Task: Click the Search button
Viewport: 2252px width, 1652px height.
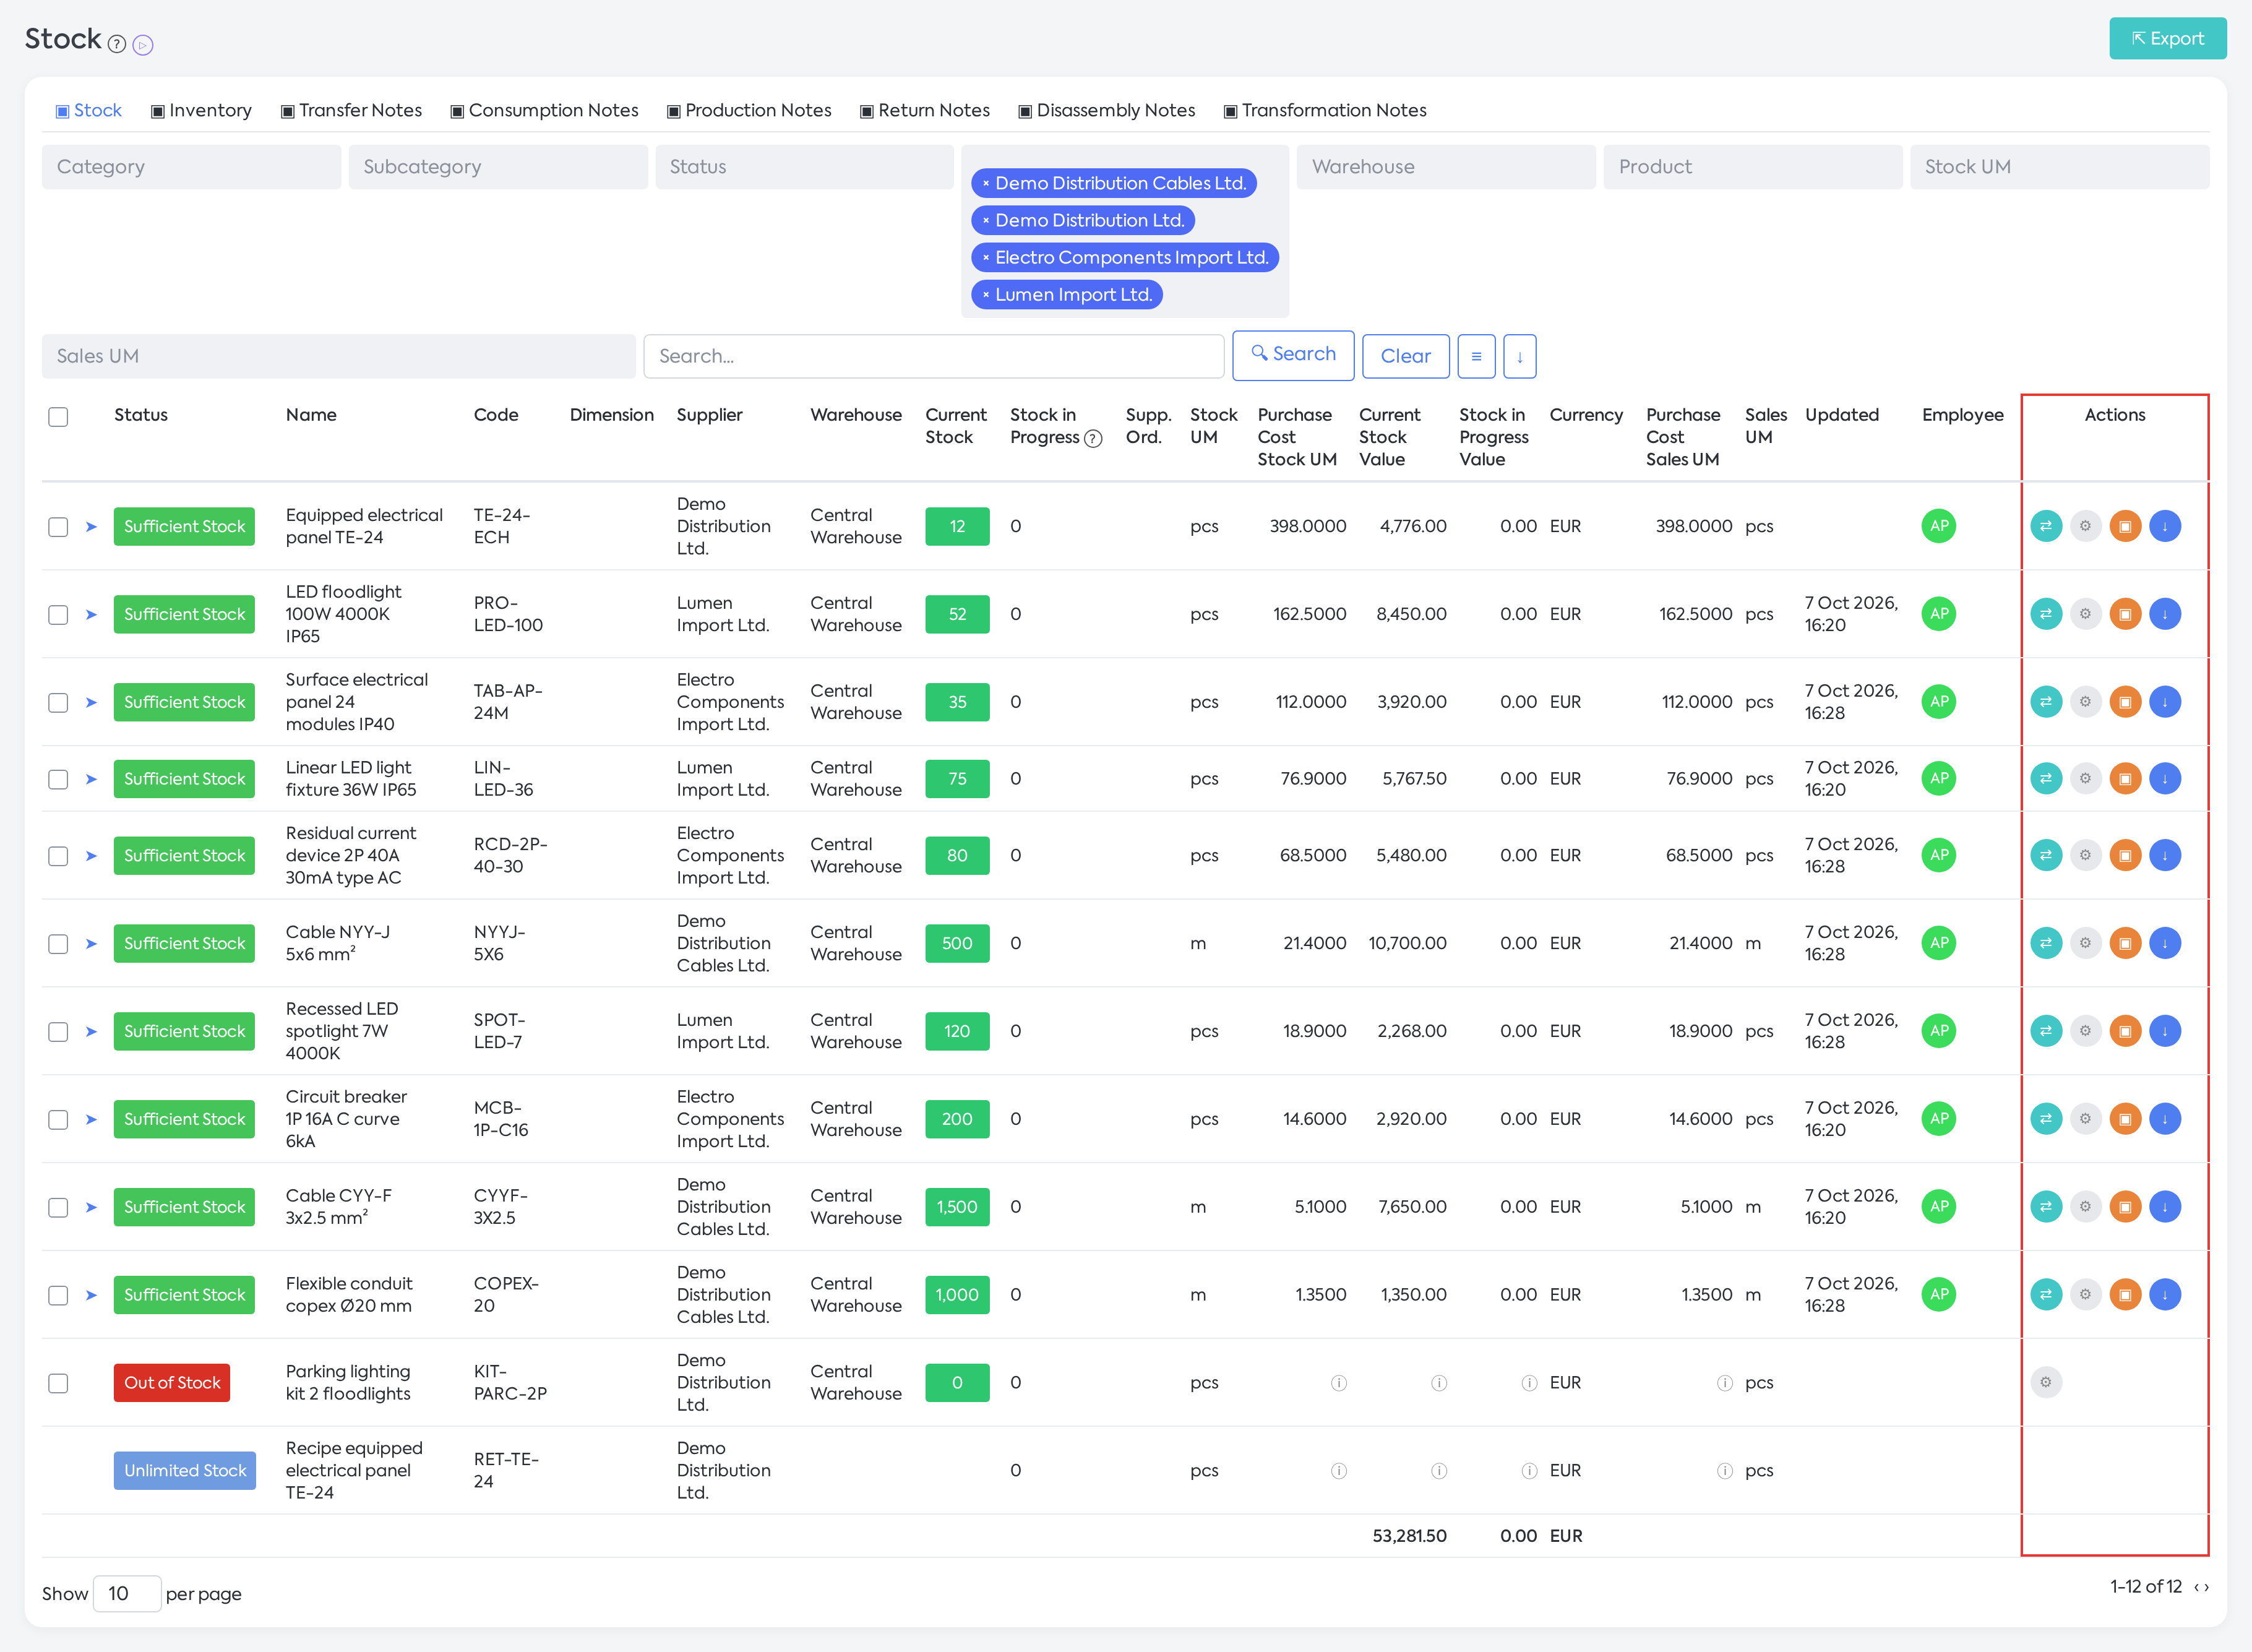Action: point(1293,355)
